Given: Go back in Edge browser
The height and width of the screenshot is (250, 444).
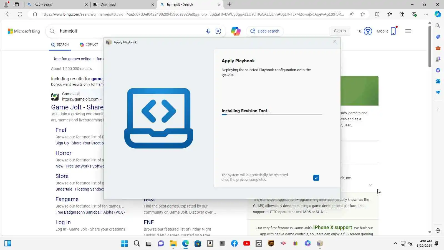Looking at the screenshot, I should (8, 14).
